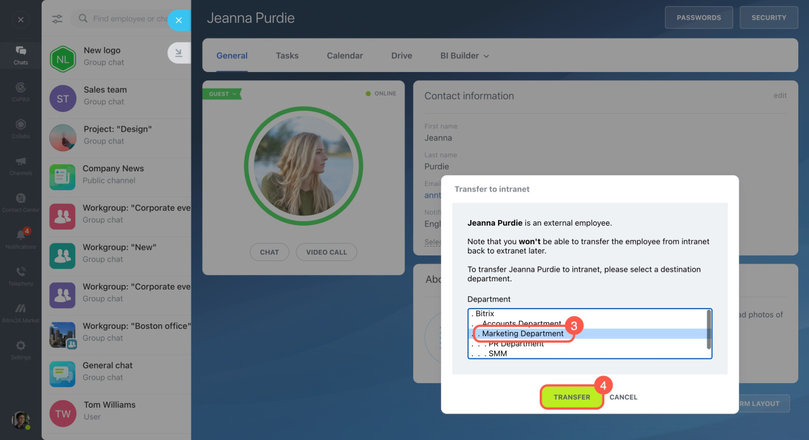Click the blue close slider button
The height and width of the screenshot is (440, 809).
179,20
